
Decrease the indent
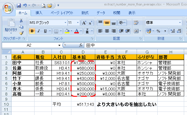121,31
